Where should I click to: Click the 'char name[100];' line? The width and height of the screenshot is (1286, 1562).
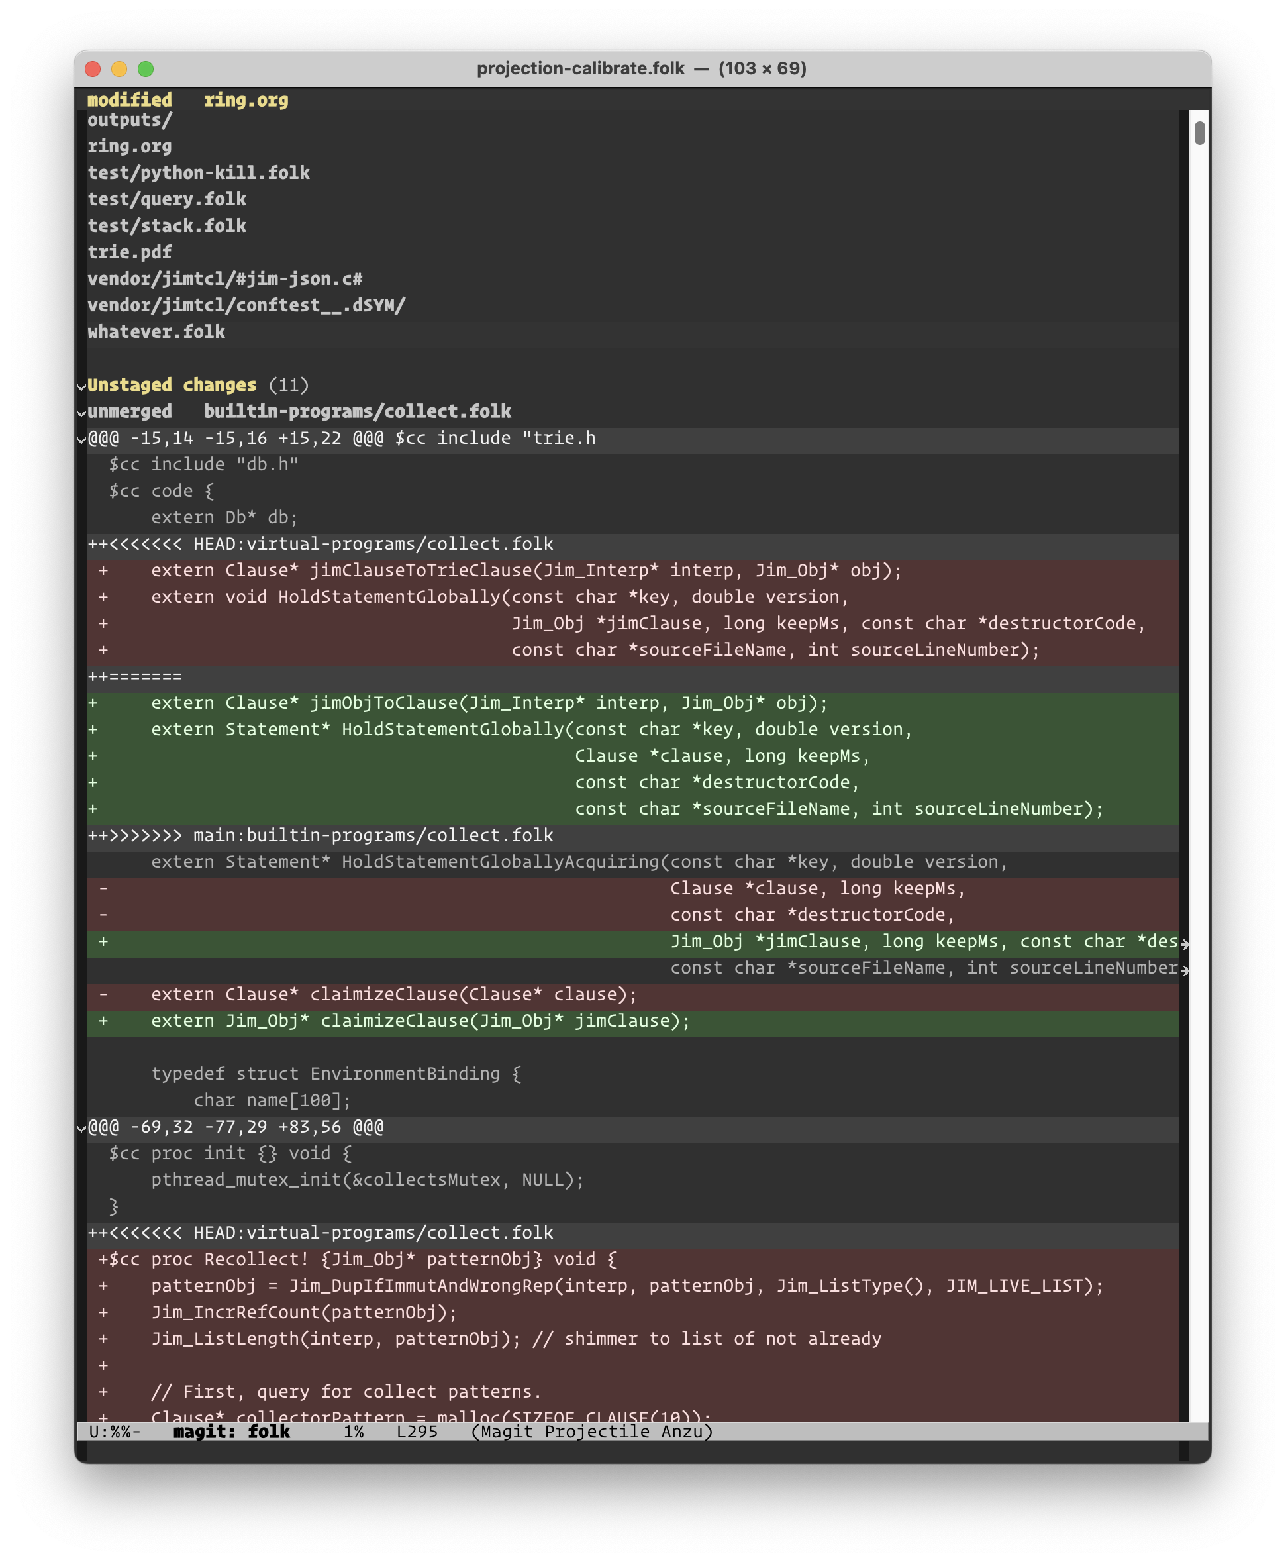pyautogui.click(x=273, y=1100)
